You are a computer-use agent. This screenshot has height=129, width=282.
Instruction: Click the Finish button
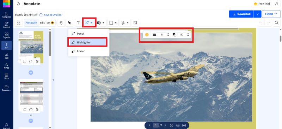click(271, 14)
